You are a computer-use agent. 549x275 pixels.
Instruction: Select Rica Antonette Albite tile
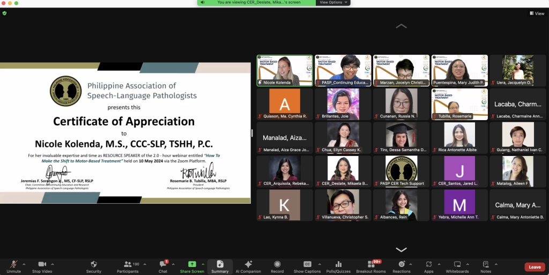point(459,138)
